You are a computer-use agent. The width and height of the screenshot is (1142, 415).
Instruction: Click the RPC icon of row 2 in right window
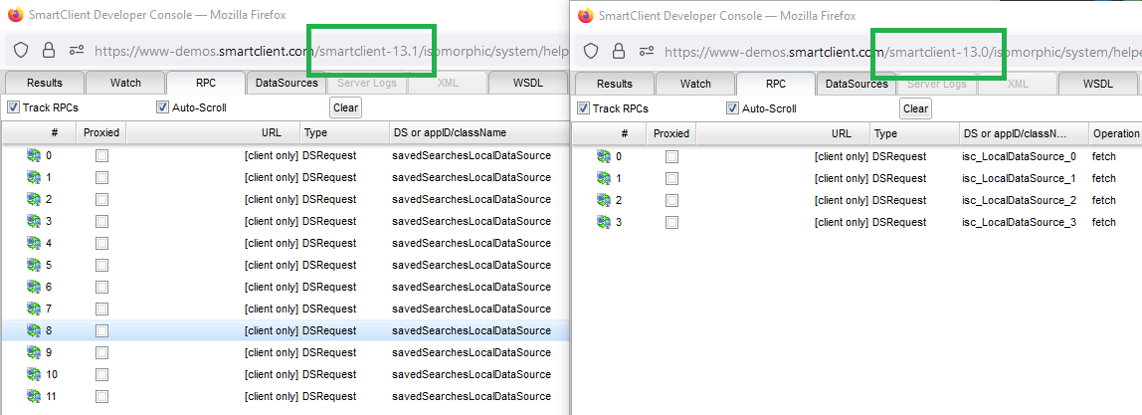pyautogui.click(x=604, y=200)
